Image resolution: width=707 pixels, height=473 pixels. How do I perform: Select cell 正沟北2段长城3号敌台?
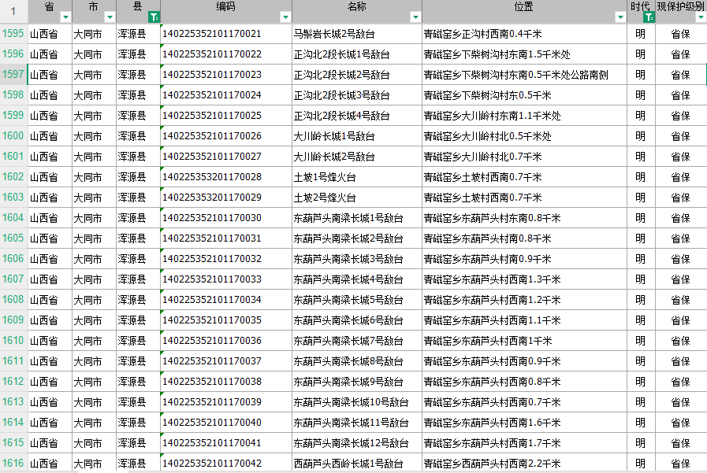pyautogui.click(x=357, y=95)
